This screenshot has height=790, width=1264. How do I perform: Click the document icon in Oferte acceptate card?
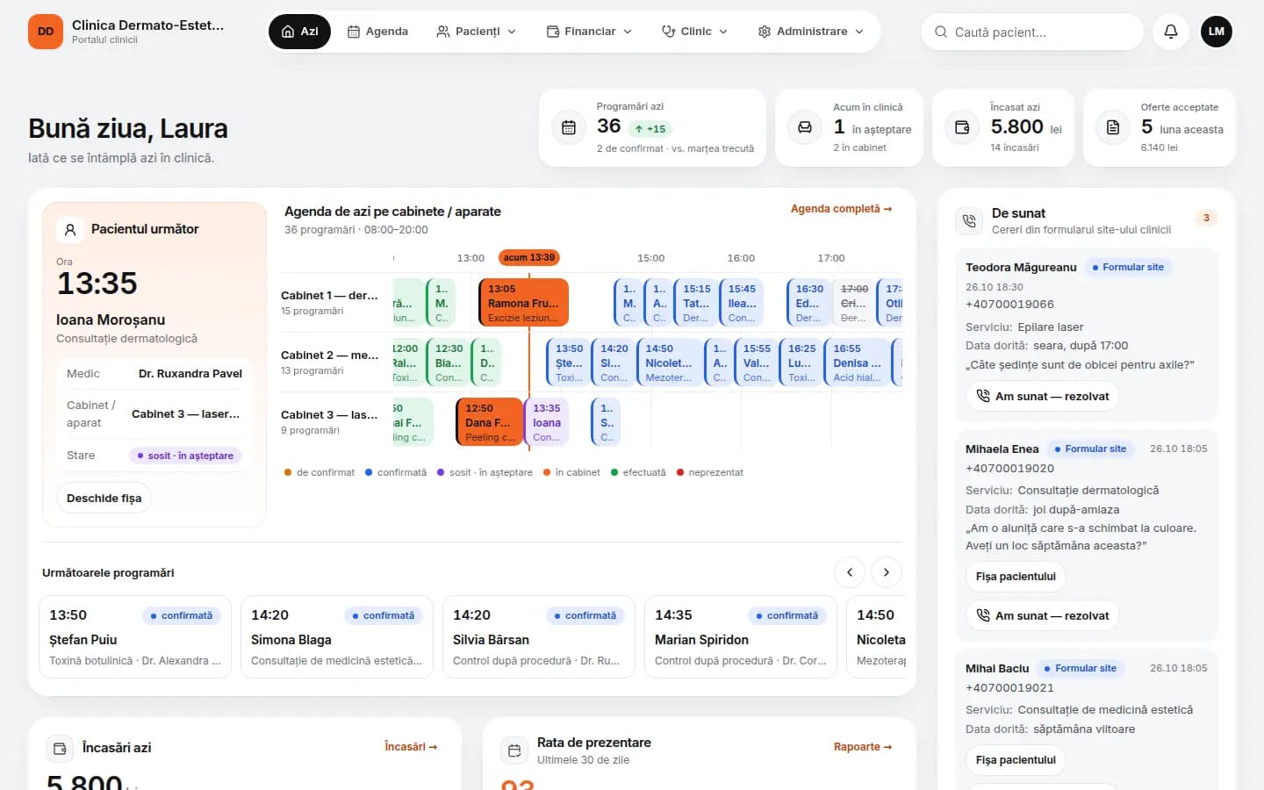(x=1113, y=127)
